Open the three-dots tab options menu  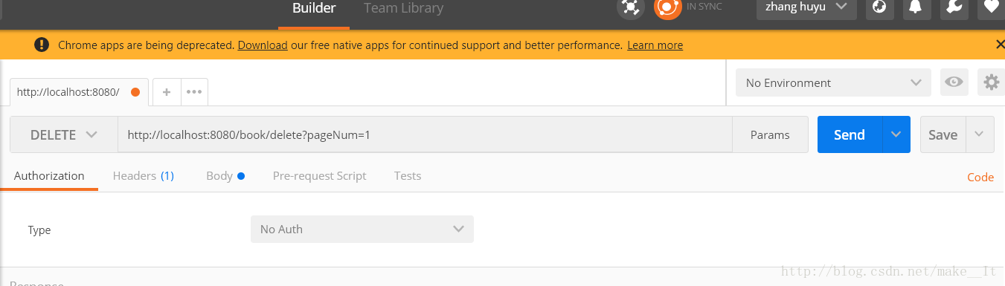(x=194, y=92)
